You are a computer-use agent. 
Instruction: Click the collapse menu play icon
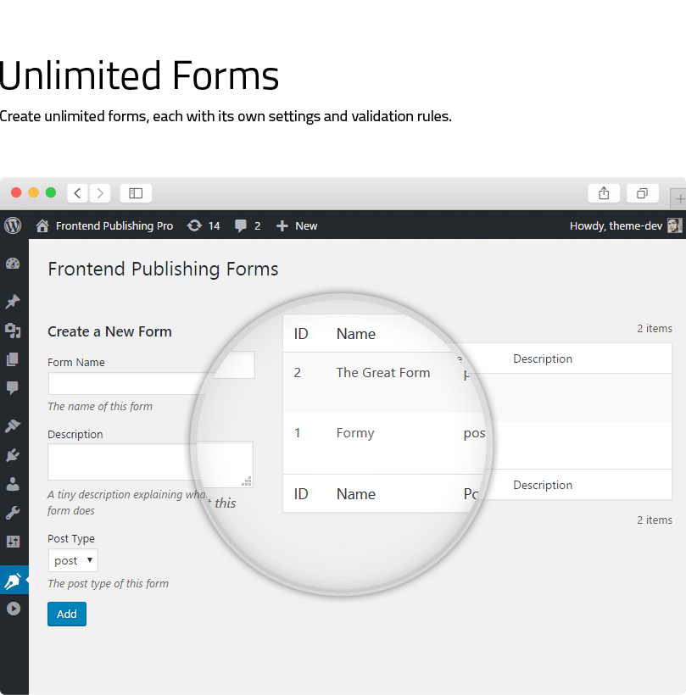tap(14, 609)
